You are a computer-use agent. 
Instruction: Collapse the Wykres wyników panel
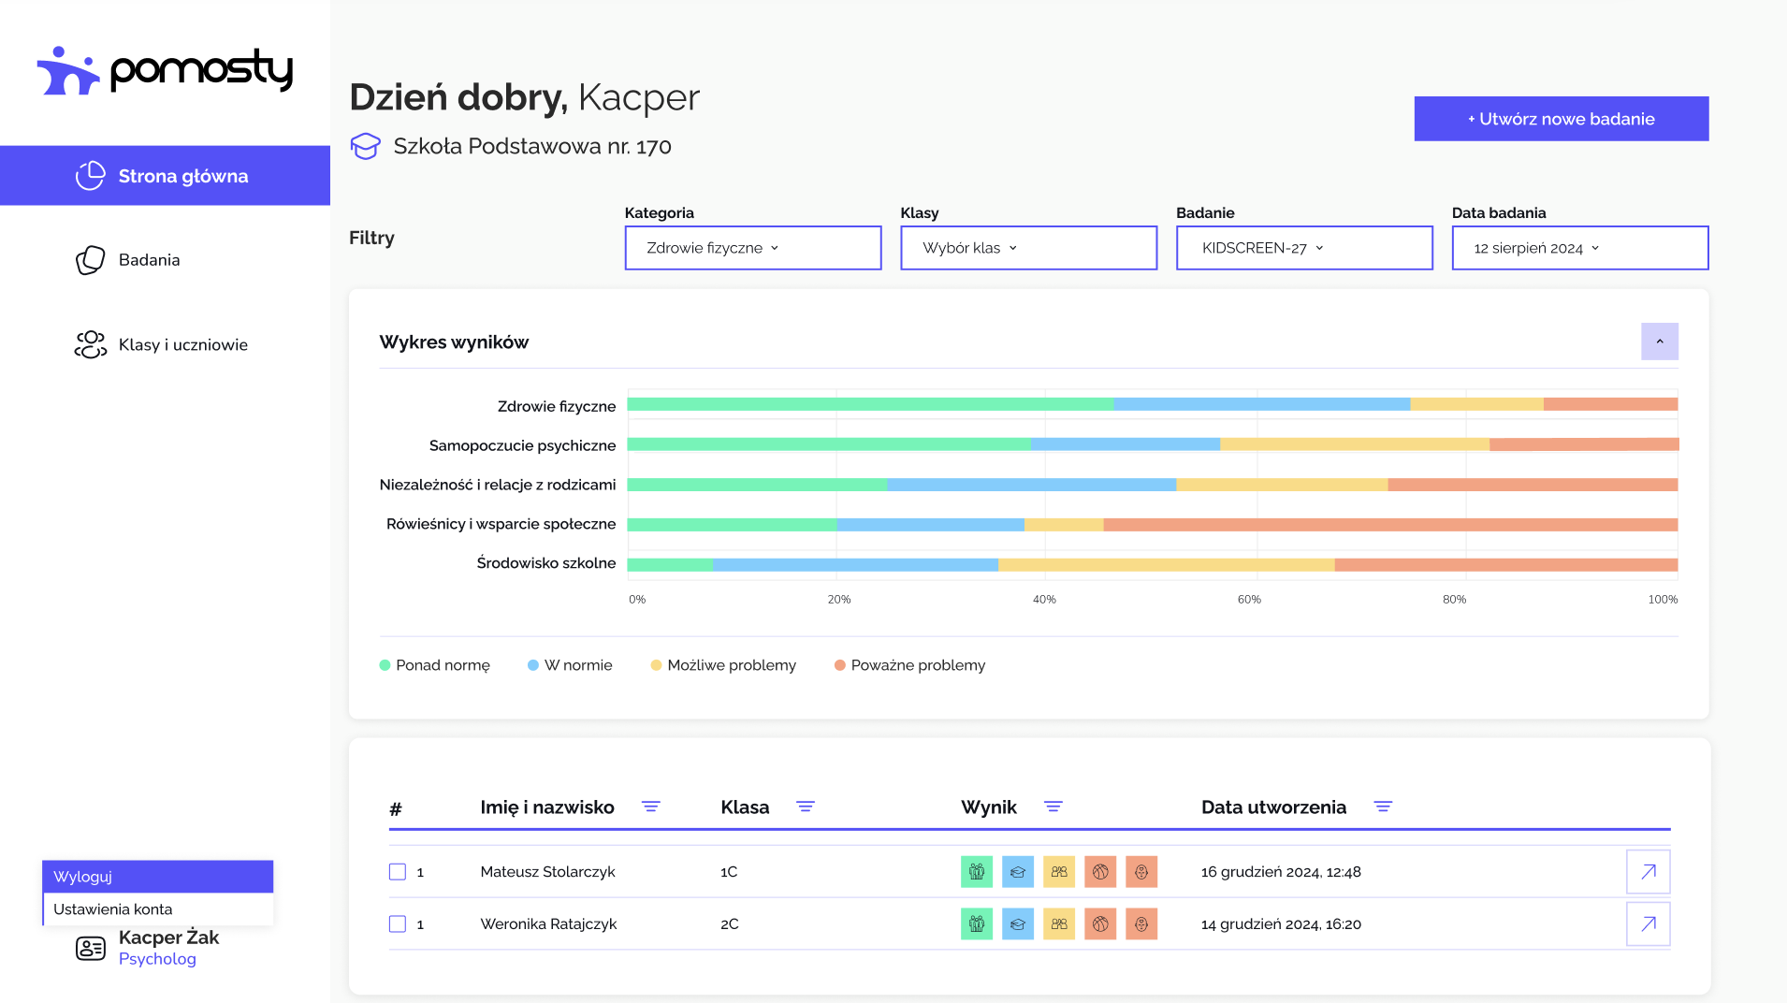1659,342
